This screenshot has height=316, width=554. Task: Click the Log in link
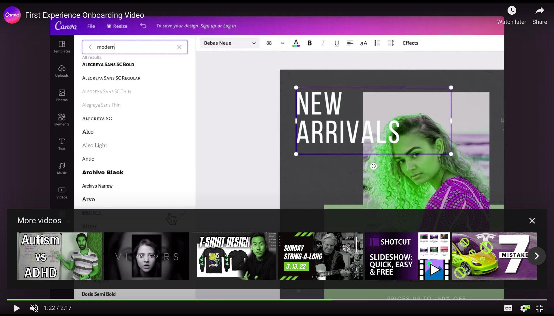[x=229, y=26]
